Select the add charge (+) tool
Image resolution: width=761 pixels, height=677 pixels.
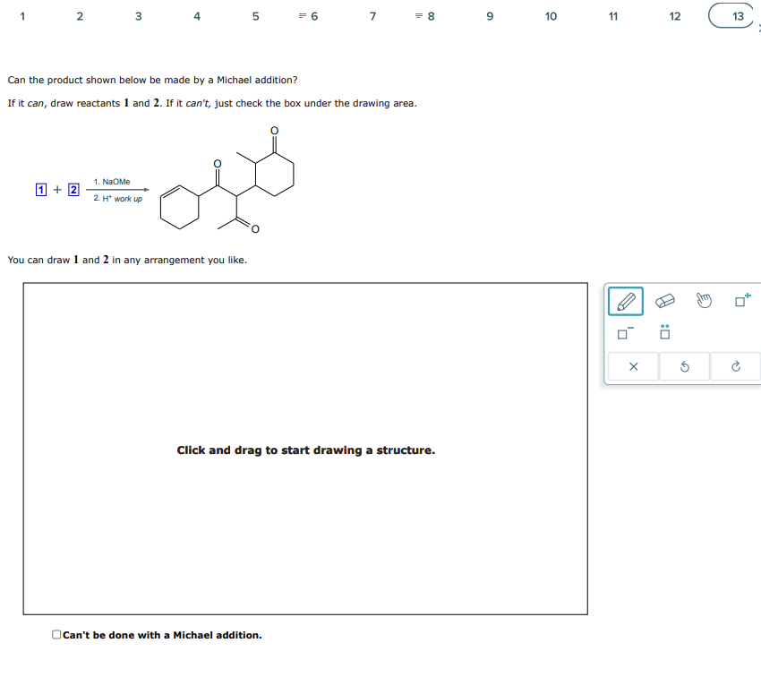(x=741, y=301)
